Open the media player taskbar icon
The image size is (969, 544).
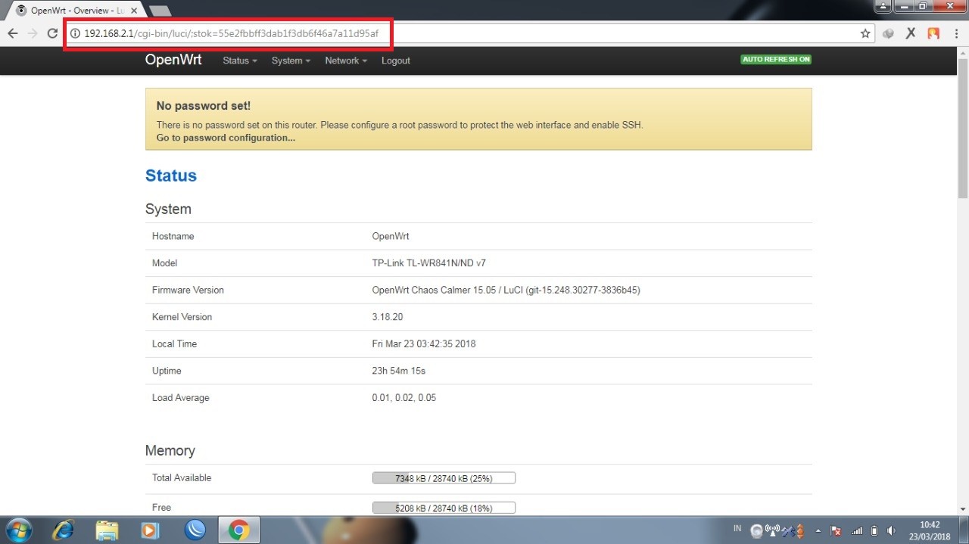click(150, 530)
